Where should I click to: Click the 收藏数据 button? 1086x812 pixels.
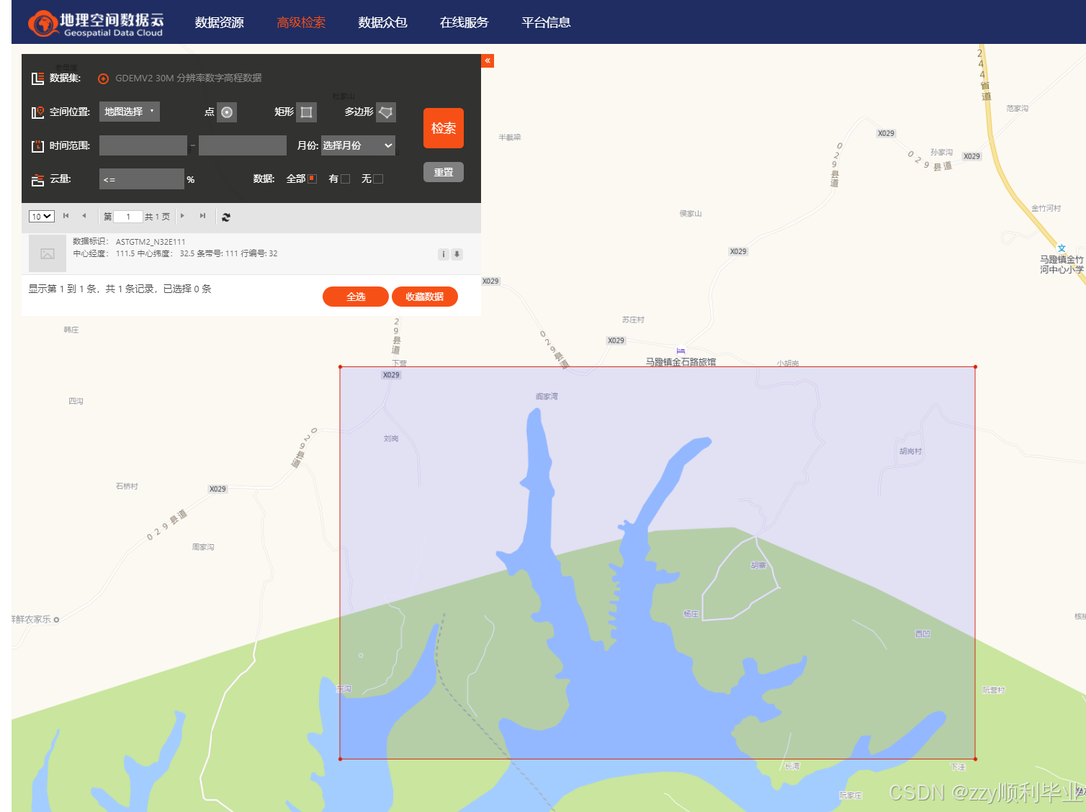425,297
